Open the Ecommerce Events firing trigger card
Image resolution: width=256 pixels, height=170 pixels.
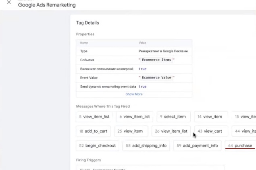(150, 168)
